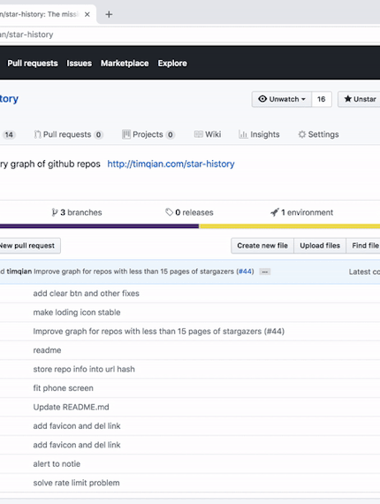Click the browser address bar
Screen dimensions: 380x504
[190, 34]
